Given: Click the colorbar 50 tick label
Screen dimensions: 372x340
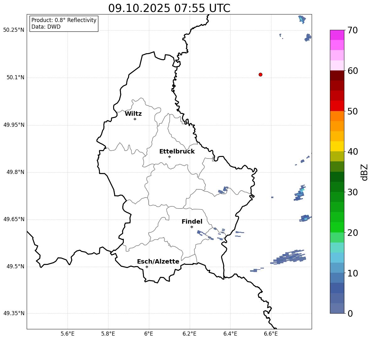Looking at the screenshot, I should pyautogui.click(x=353, y=111).
